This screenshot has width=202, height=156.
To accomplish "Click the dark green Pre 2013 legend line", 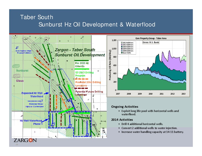I will tap(81, 60).
